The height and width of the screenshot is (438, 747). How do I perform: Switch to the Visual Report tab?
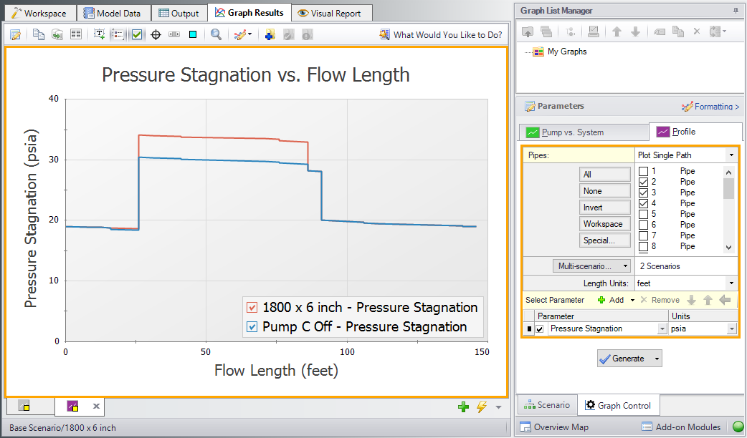332,13
